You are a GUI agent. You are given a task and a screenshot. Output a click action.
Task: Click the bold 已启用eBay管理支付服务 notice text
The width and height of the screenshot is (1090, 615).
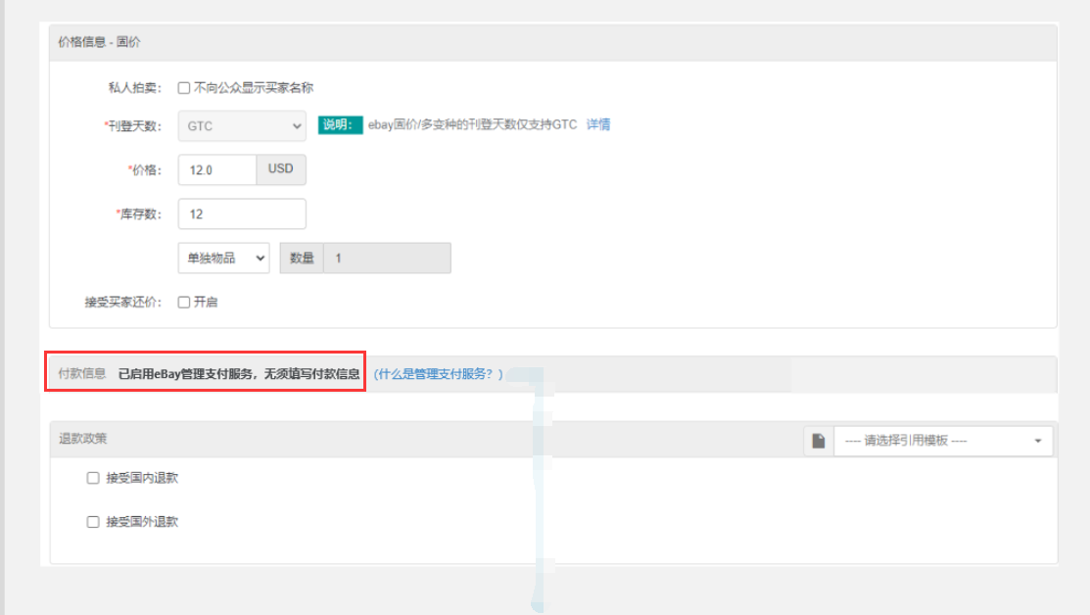pos(238,373)
